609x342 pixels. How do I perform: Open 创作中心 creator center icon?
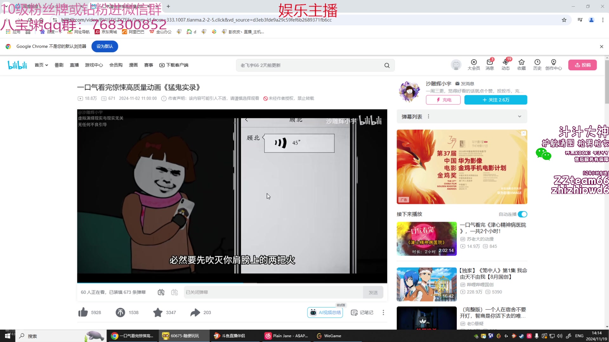(x=553, y=65)
